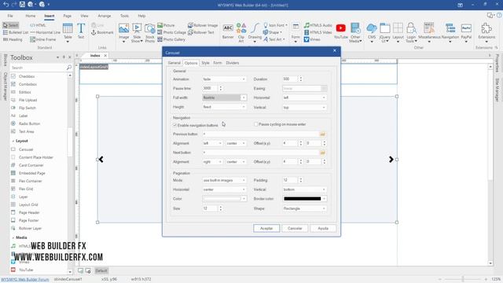The image size is (503, 283).
Task: Insert a Form from the ribbon
Action: [296, 32]
